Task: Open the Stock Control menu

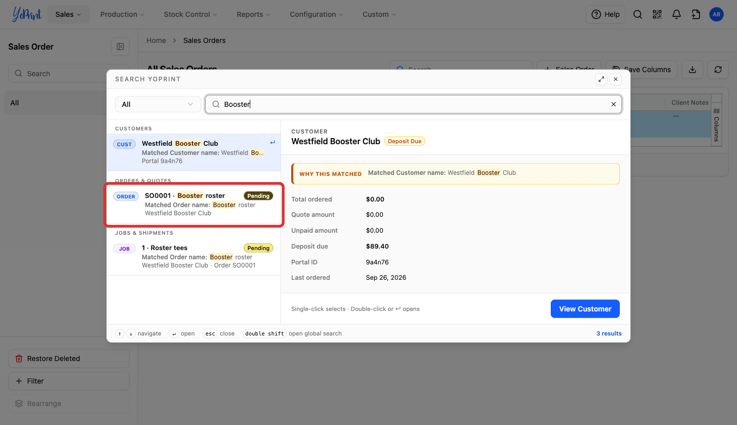Action: [x=190, y=14]
